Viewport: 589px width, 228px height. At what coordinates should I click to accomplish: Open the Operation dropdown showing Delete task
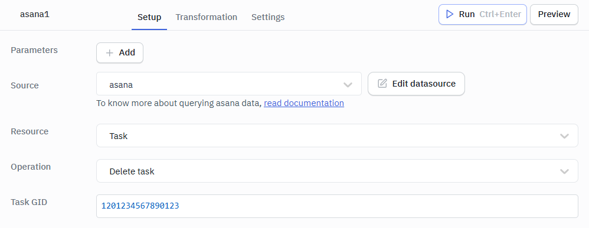coord(337,171)
